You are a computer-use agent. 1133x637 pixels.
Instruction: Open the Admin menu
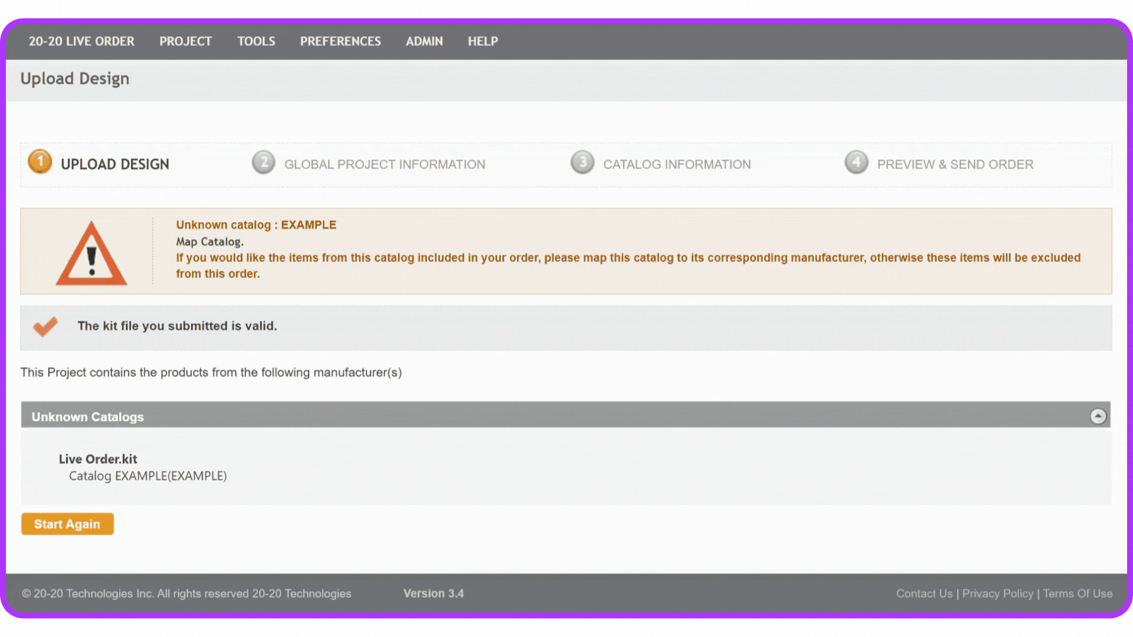(x=424, y=41)
